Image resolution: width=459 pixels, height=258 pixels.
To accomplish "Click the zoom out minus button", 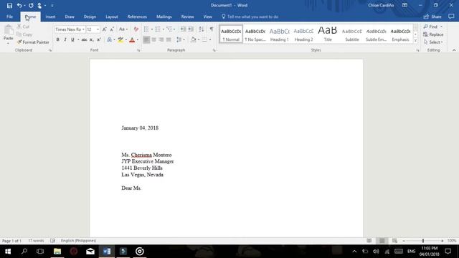I will [x=404, y=241].
